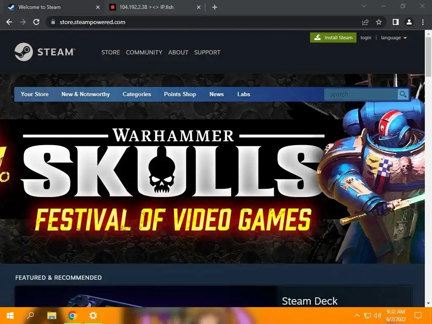Click into the store search field
Viewport: 432px width, 324px height.
pos(361,94)
